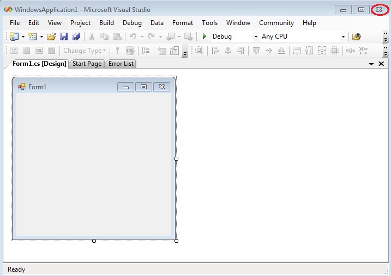Click the Verify SQL Syntax icon
This screenshot has height=276, width=391.
pos(130,51)
